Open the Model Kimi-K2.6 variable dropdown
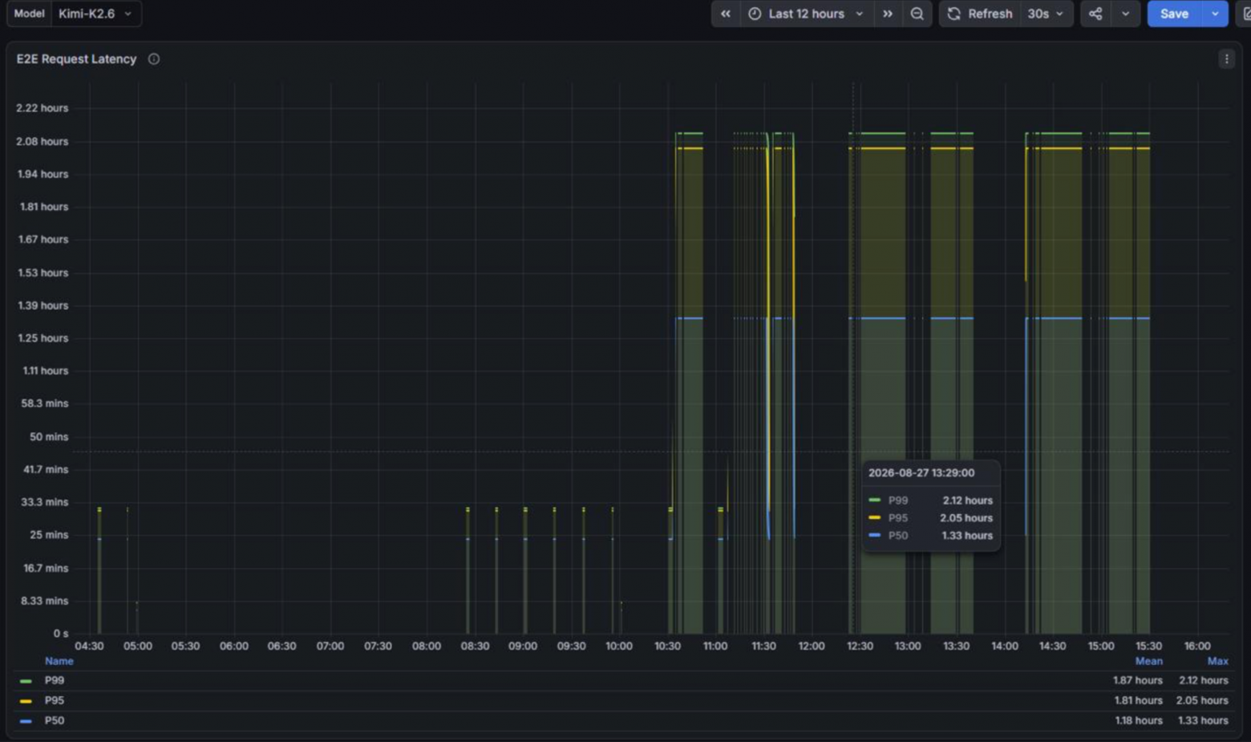The width and height of the screenshot is (1251, 742). tap(96, 14)
